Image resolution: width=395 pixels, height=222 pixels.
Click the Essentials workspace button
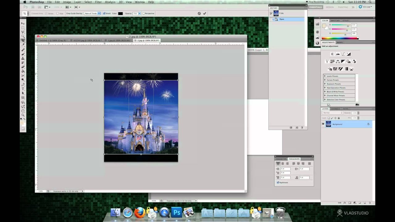click(315, 7)
